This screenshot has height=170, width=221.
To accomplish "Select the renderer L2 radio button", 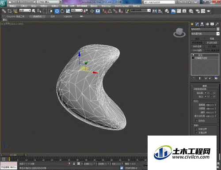I will [211, 93].
